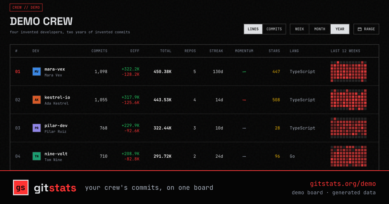Click stars value 28
Viewport: 389px width, 204px height.
[x=277, y=128]
